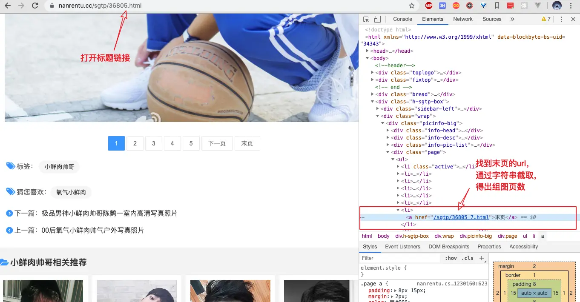Close the DevTools panel
This screenshot has height=302, width=580.
click(x=573, y=19)
